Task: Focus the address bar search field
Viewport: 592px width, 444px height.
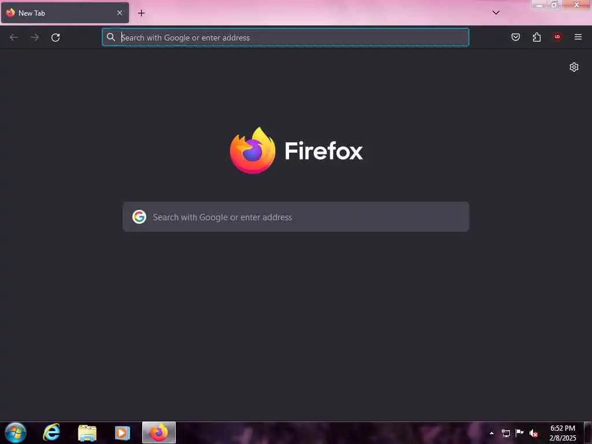Action: coord(286,38)
